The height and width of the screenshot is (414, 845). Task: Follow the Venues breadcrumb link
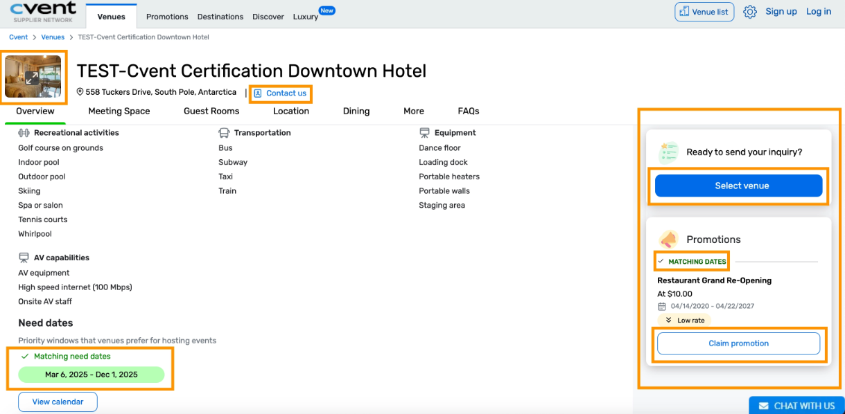[x=53, y=37]
